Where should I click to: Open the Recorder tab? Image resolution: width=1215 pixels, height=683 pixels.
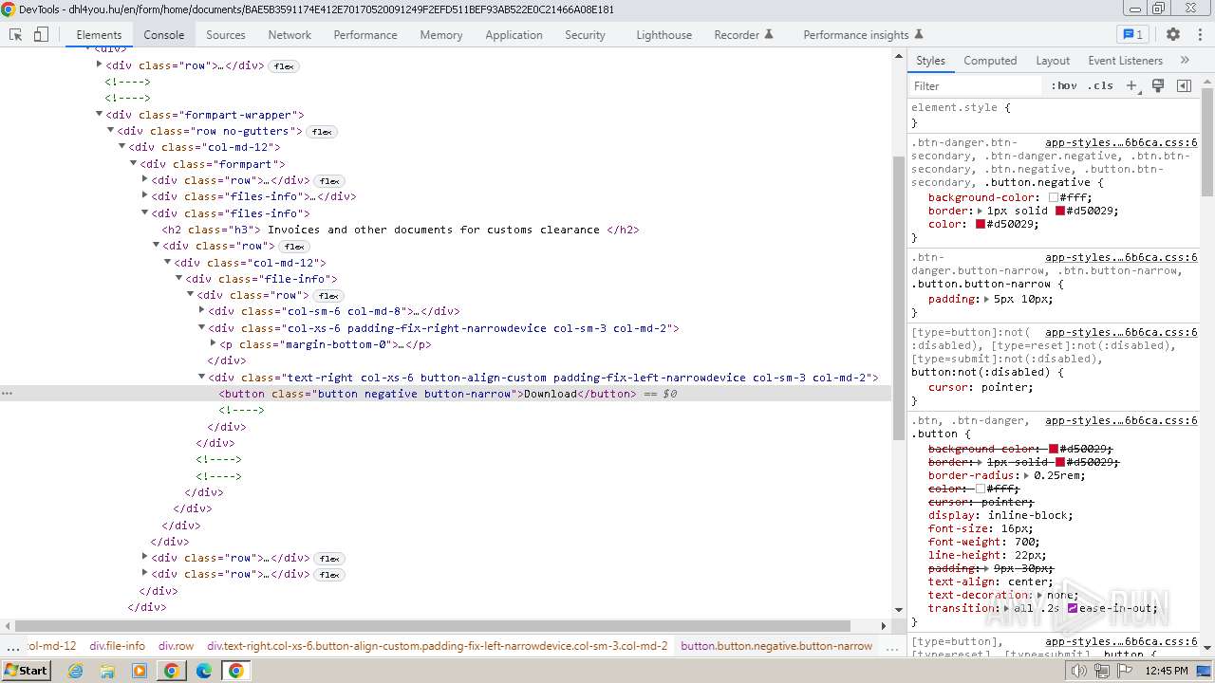pos(743,34)
